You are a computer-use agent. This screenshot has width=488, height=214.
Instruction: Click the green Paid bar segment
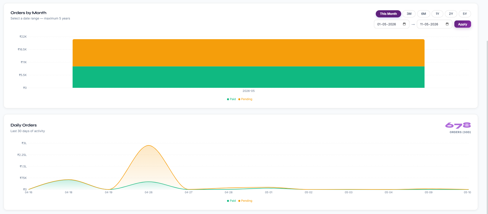pos(248,77)
